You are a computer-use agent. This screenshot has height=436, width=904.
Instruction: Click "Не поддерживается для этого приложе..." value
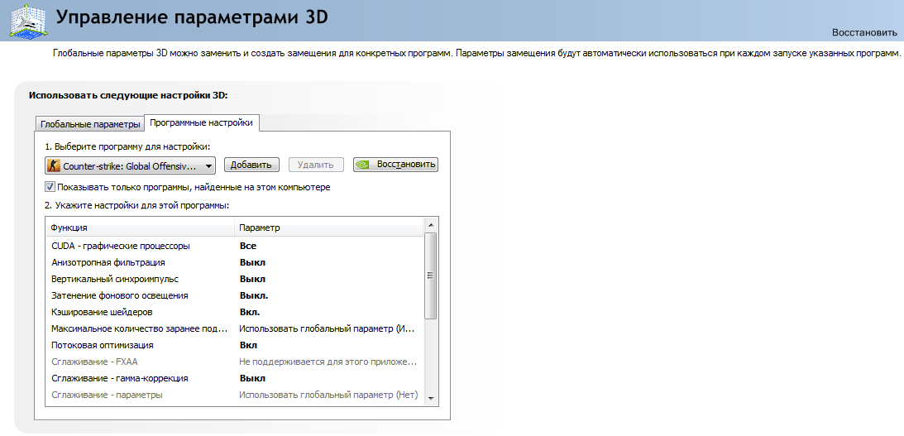(x=328, y=362)
